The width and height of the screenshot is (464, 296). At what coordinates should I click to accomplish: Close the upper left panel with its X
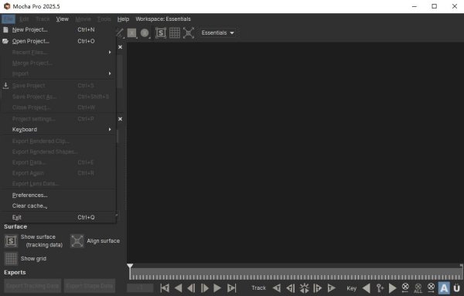point(120,47)
